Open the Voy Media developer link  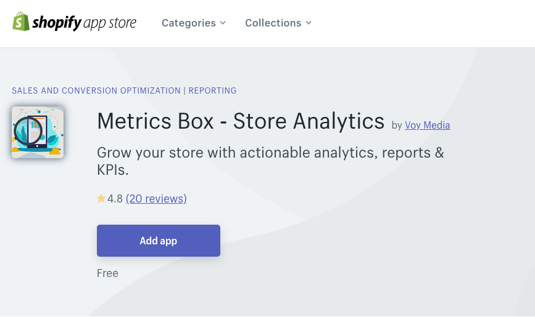pyautogui.click(x=427, y=126)
